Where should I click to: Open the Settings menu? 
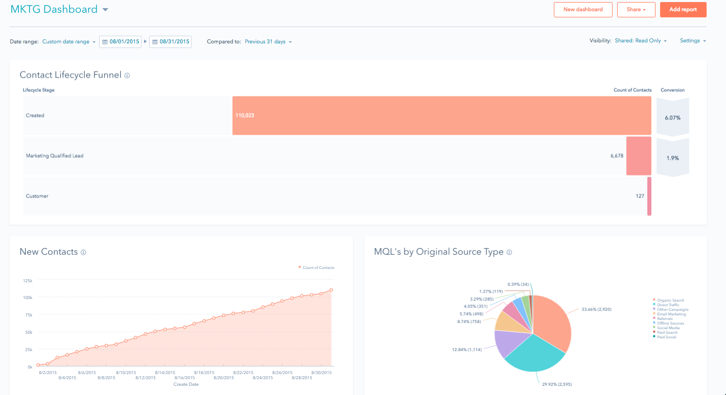tap(692, 41)
